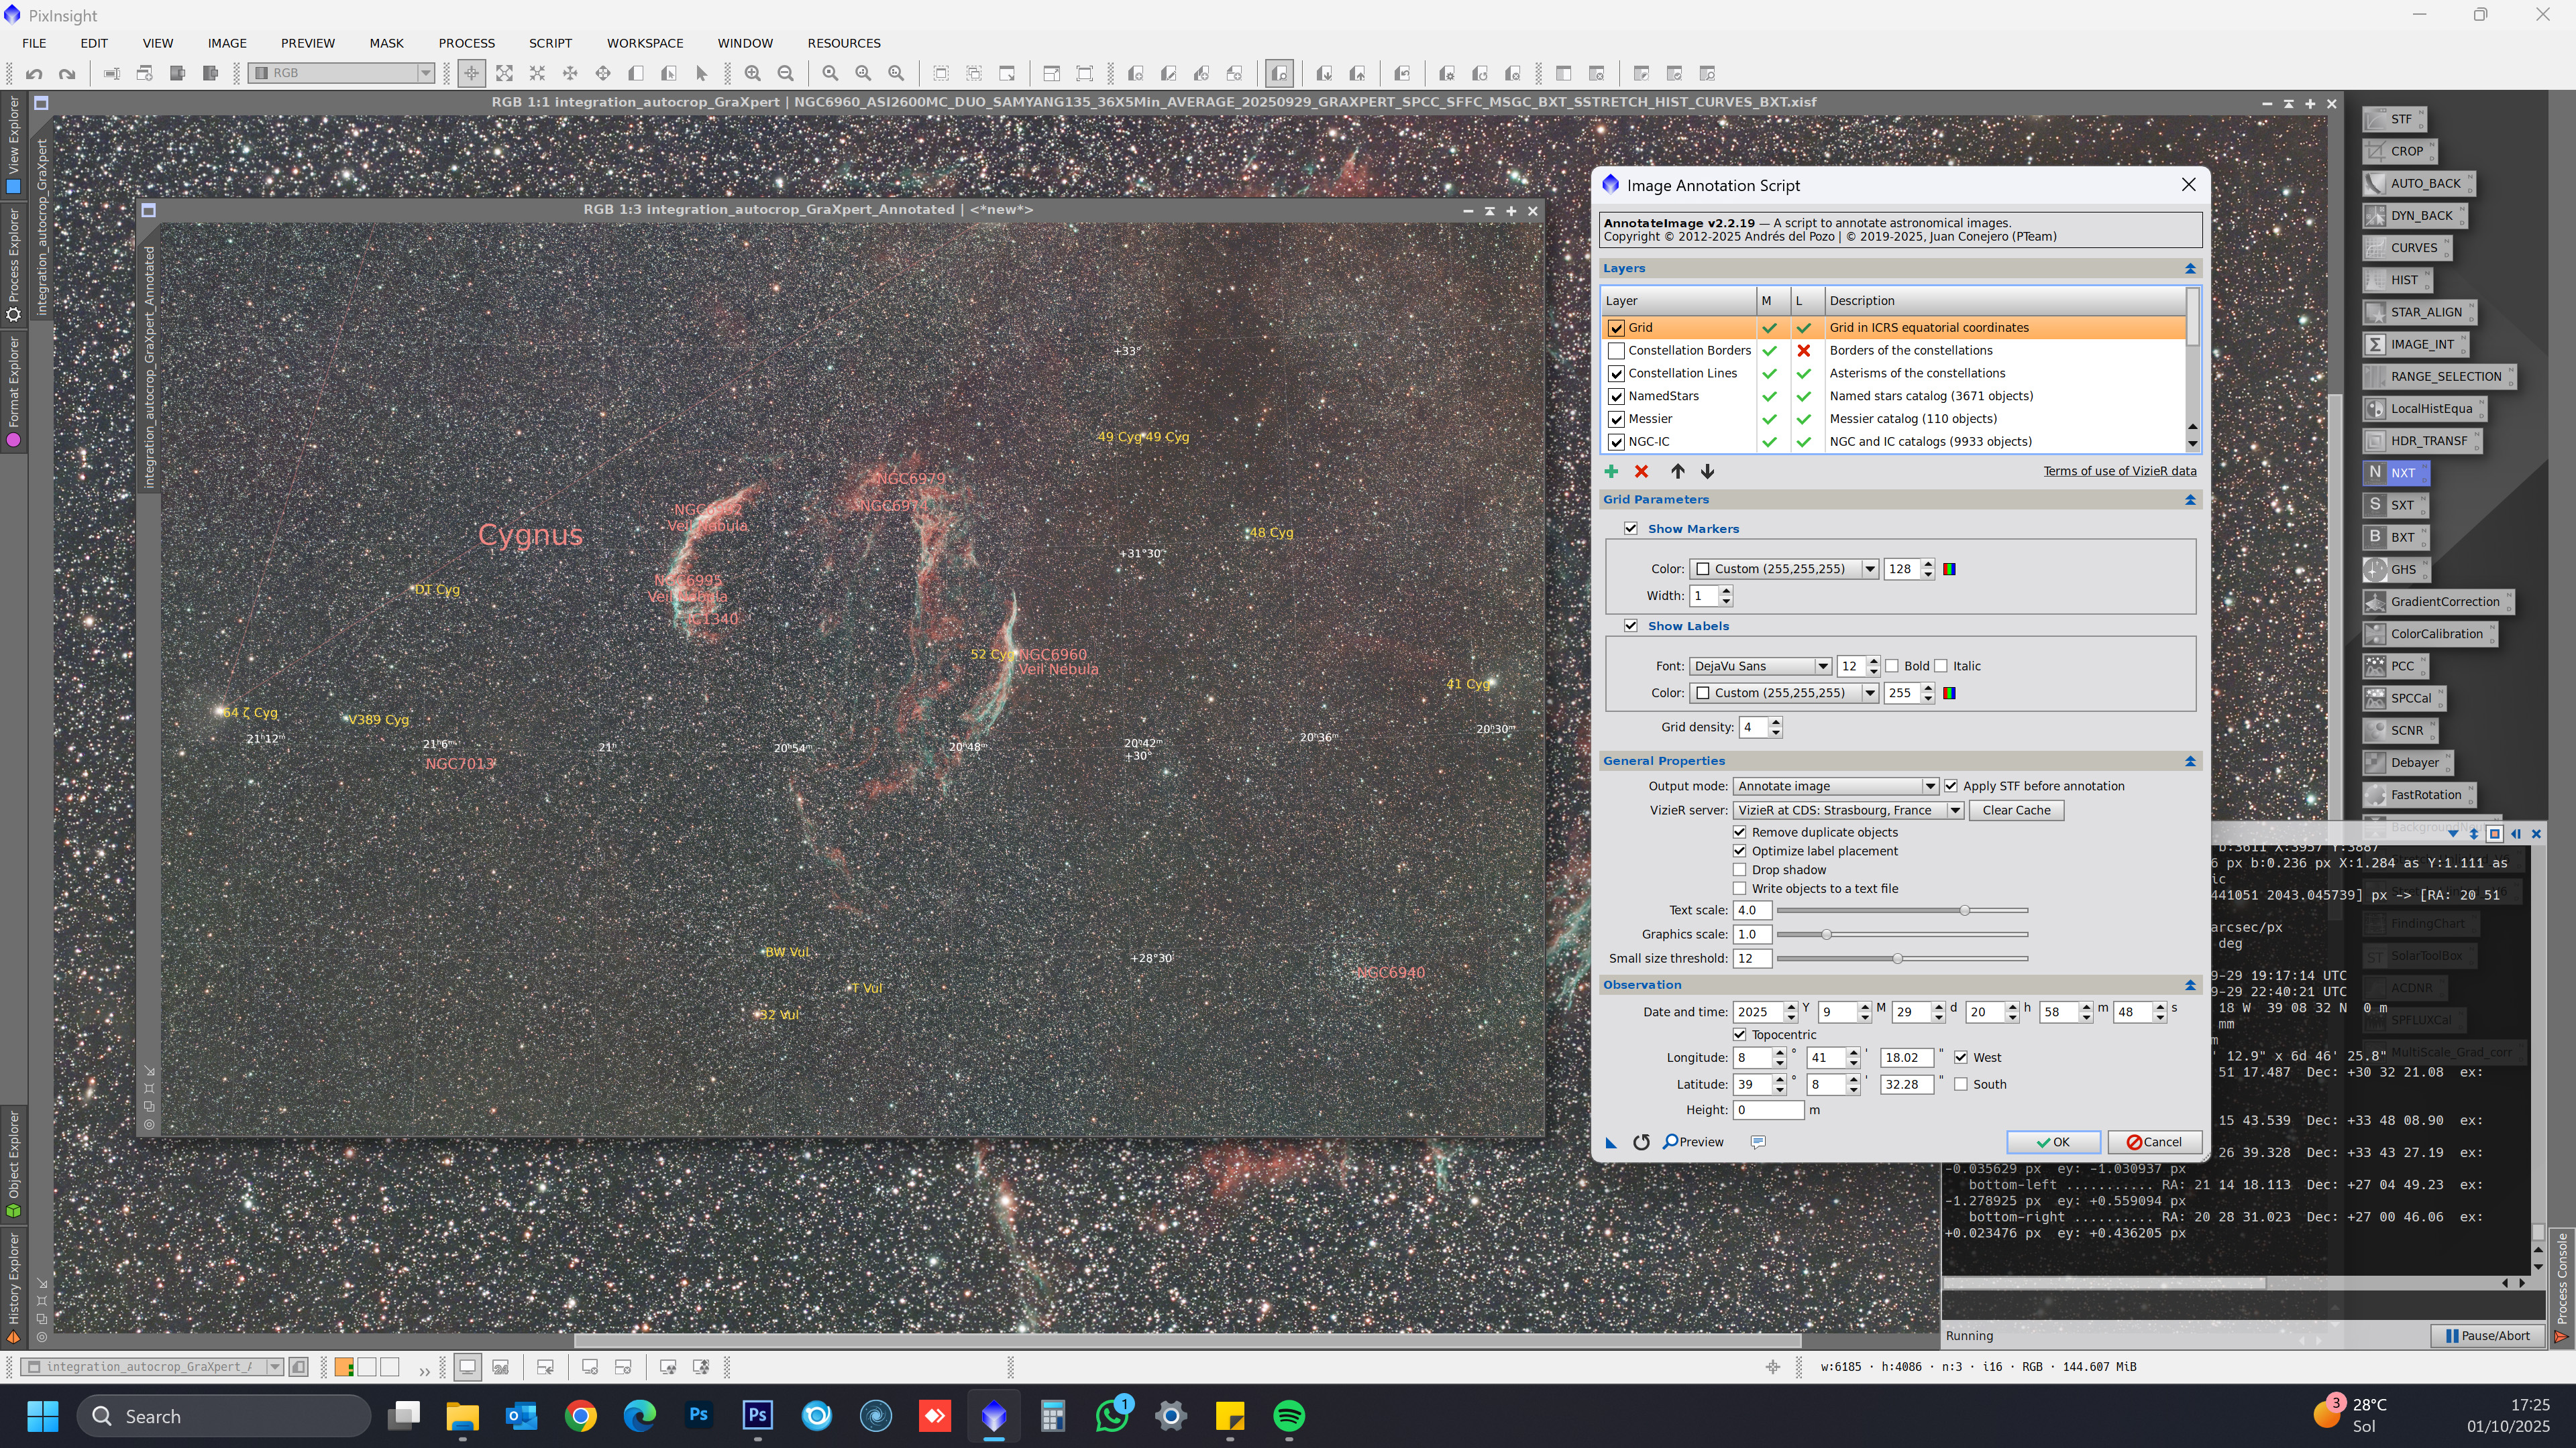Open the STF process icon

pyautogui.click(x=2394, y=119)
